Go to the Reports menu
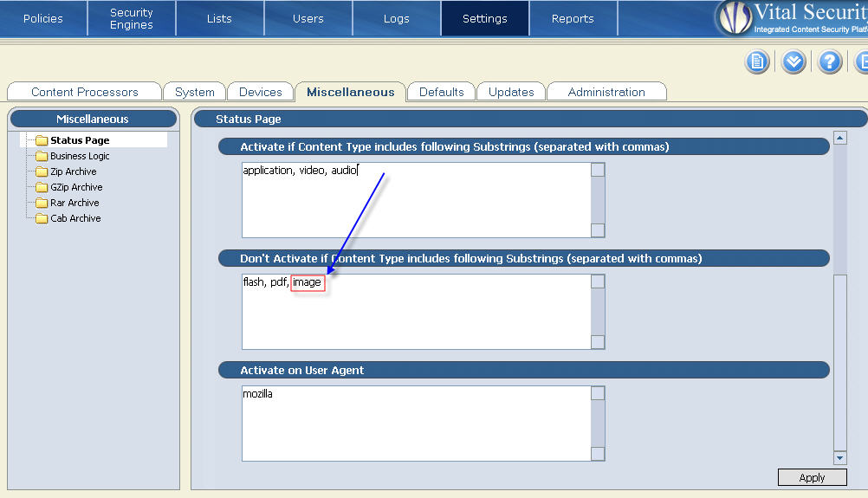The height and width of the screenshot is (498, 868). 573,18
